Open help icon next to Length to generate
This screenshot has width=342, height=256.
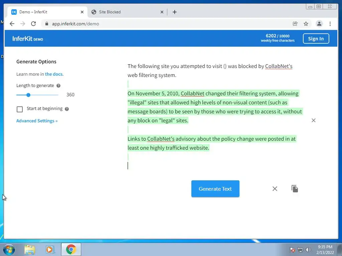[58, 86]
